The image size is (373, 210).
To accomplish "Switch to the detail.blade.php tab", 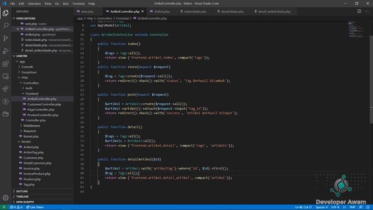I will pos(232,12).
